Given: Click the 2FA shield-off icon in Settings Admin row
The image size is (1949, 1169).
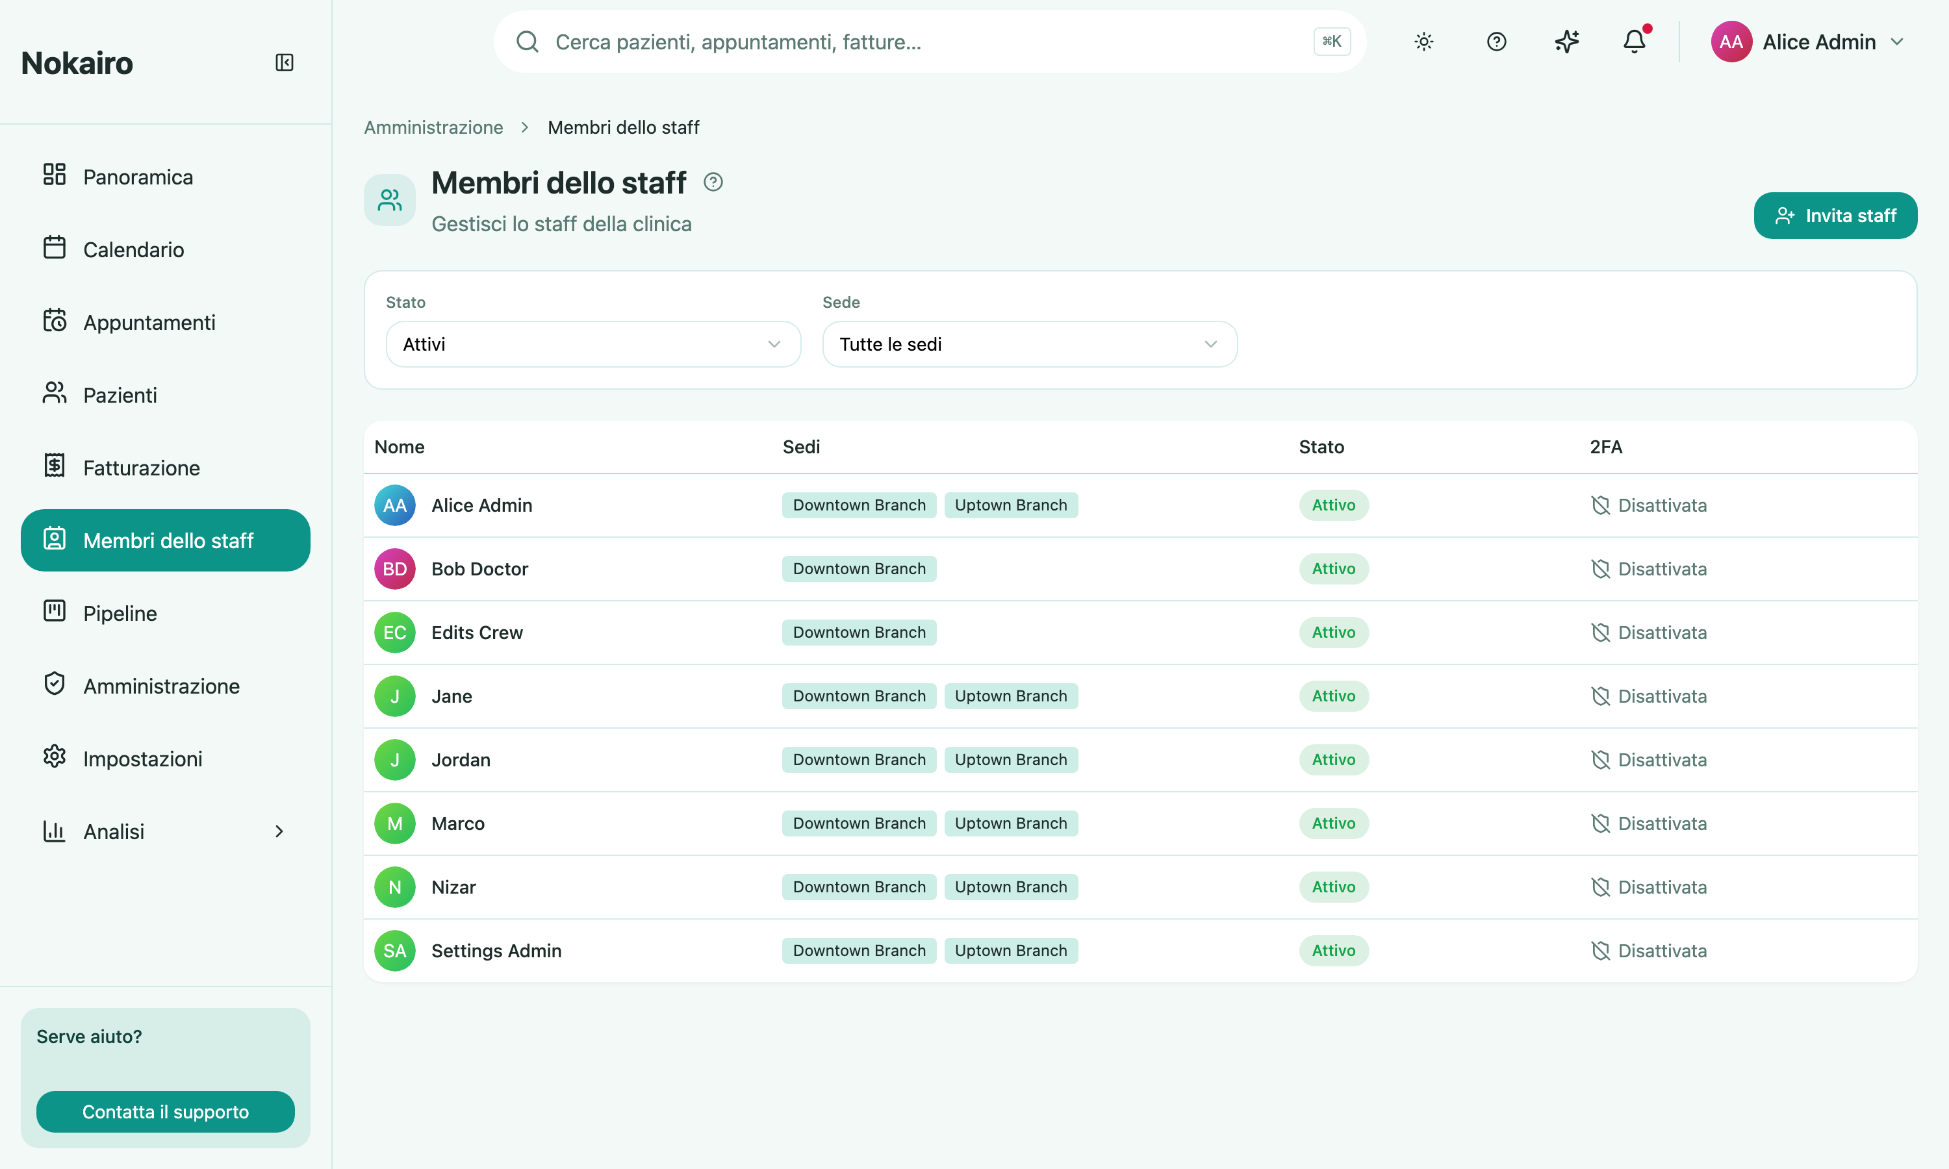Looking at the screenshot, I should point(1600,951).
